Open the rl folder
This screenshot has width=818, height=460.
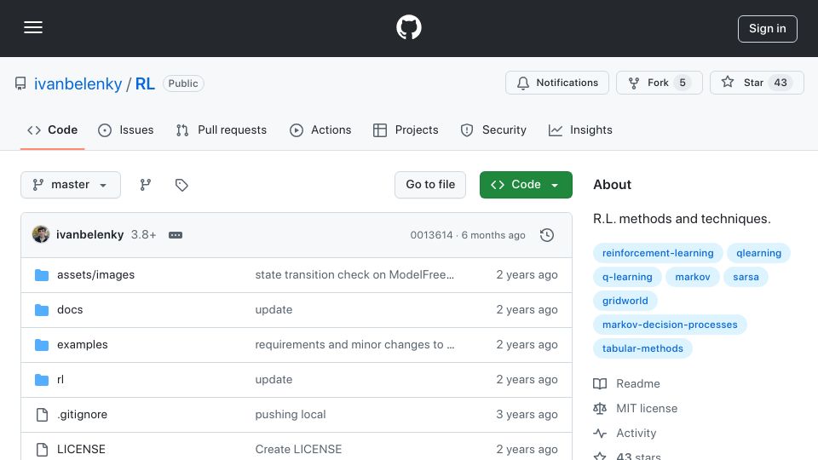[x=60, y=380]
